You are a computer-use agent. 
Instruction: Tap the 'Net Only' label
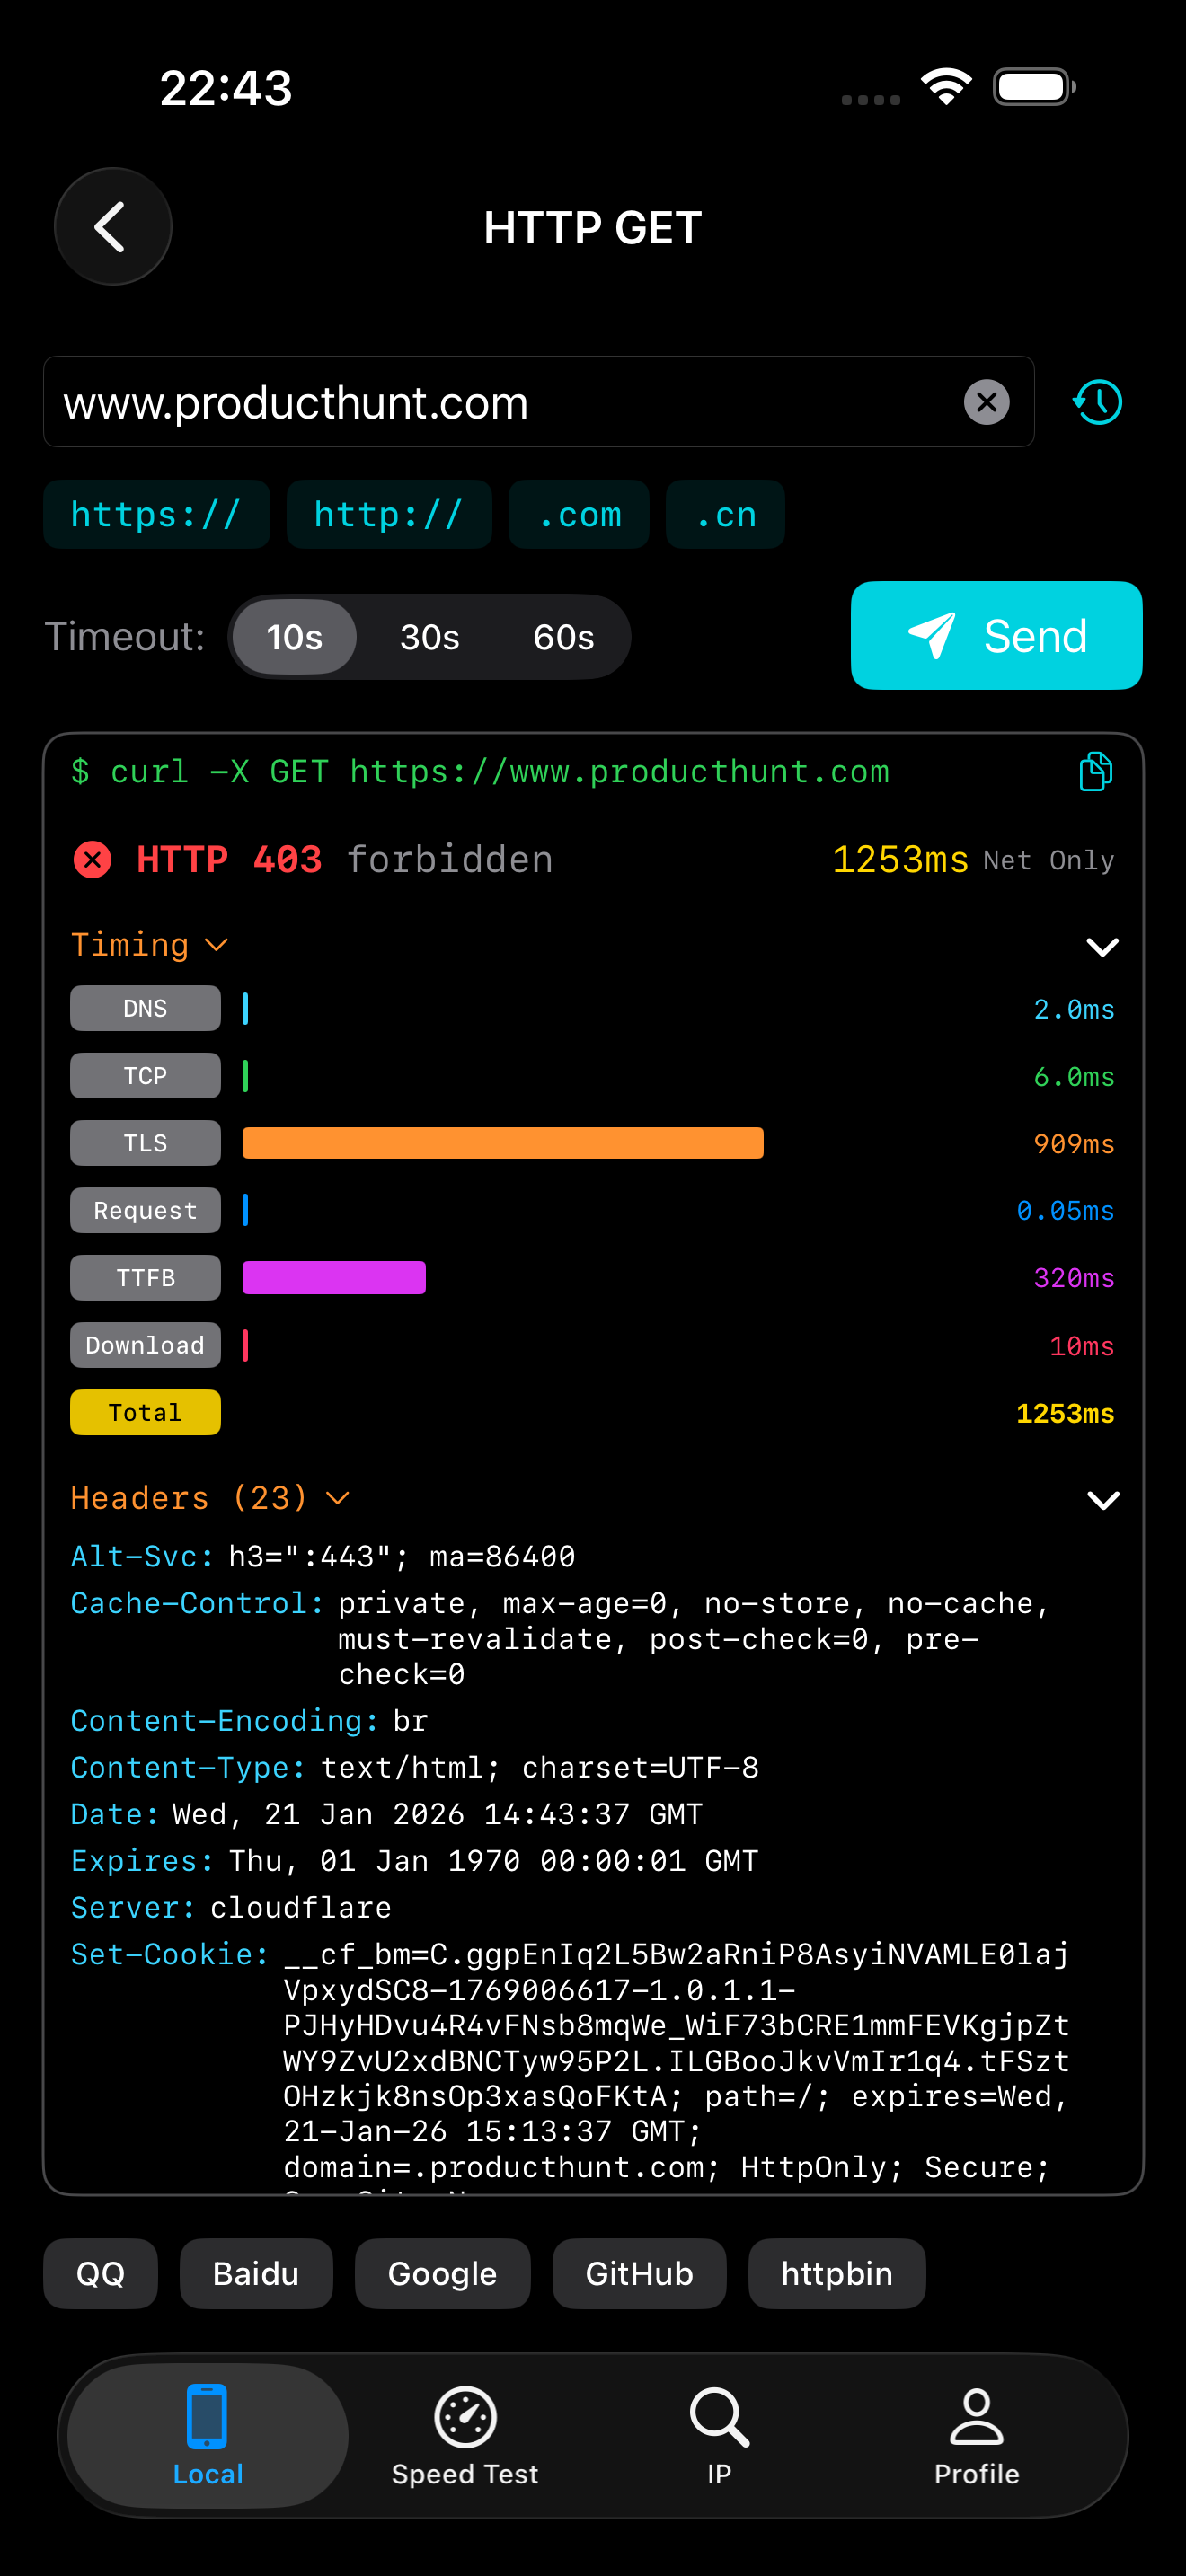coord(1048,860)
